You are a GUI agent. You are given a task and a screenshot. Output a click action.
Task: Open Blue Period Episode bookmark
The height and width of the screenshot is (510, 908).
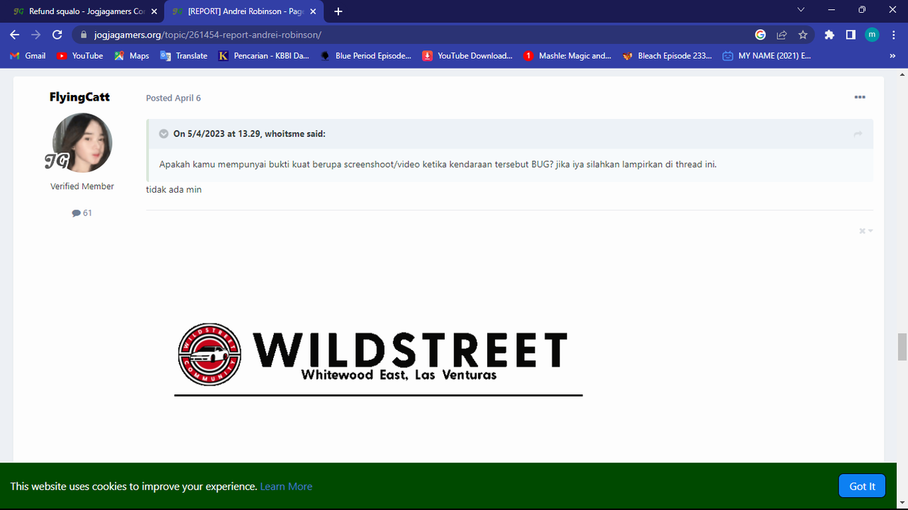365,55
